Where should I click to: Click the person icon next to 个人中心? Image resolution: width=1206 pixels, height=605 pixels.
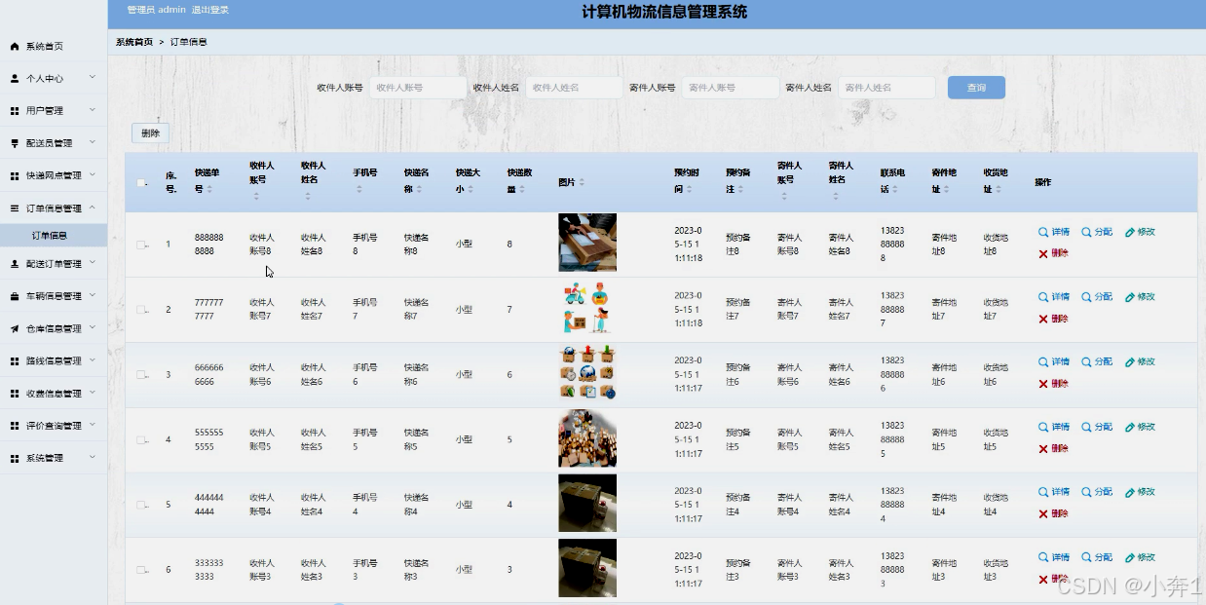tap(13, 77)
